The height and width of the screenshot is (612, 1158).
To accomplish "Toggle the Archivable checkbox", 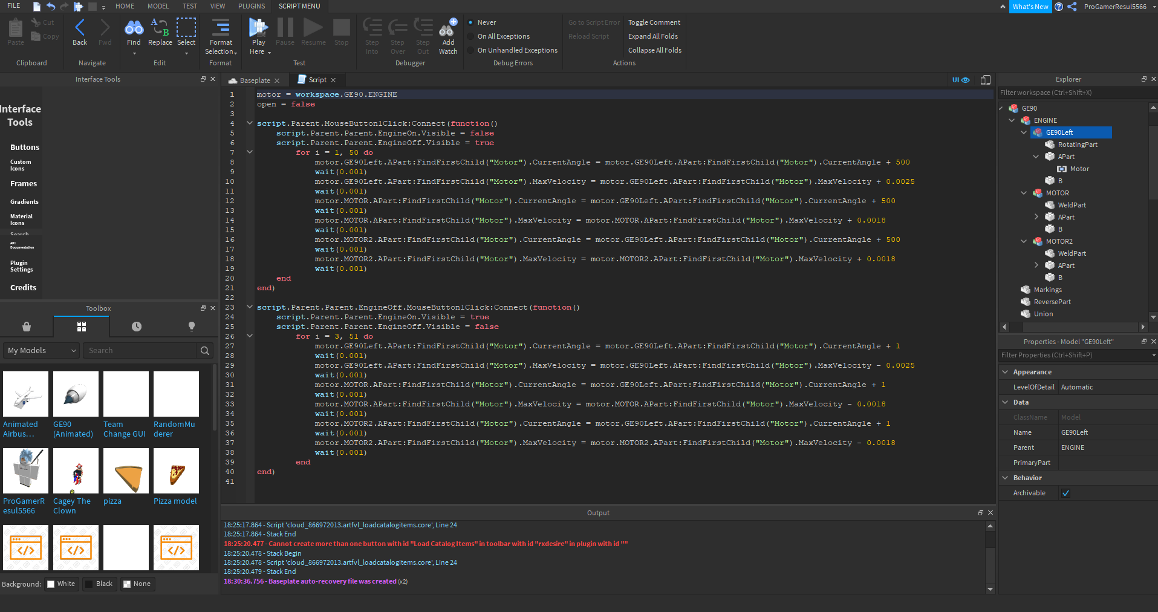I will [1065, 493].
